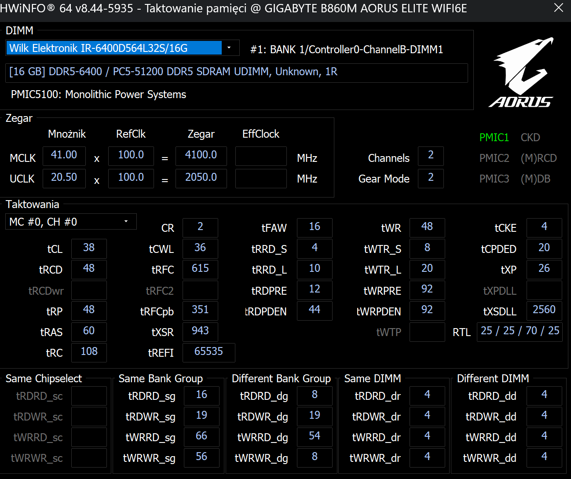Image resolution: width=571 pixels, height=479 pixels.
Task: Select the PMIC1 indicator label
Action: pyautogui.click(x=494, y=137)
